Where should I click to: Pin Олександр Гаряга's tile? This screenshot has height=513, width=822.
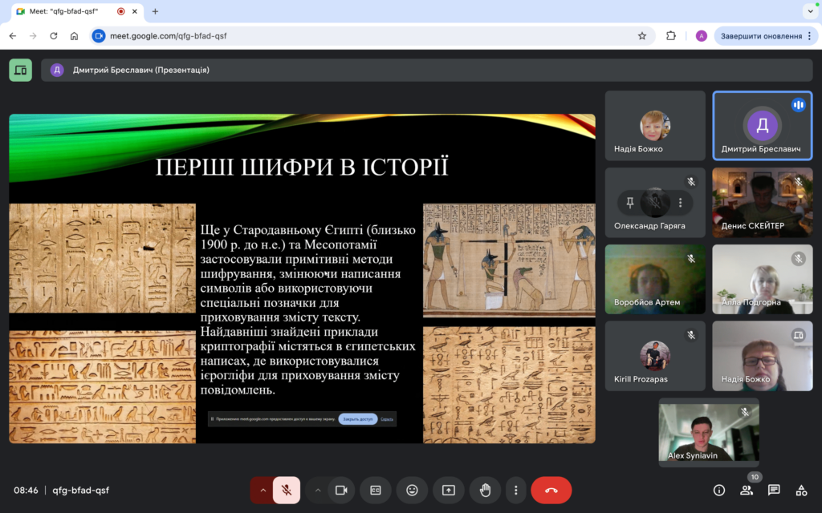point(630,203)
